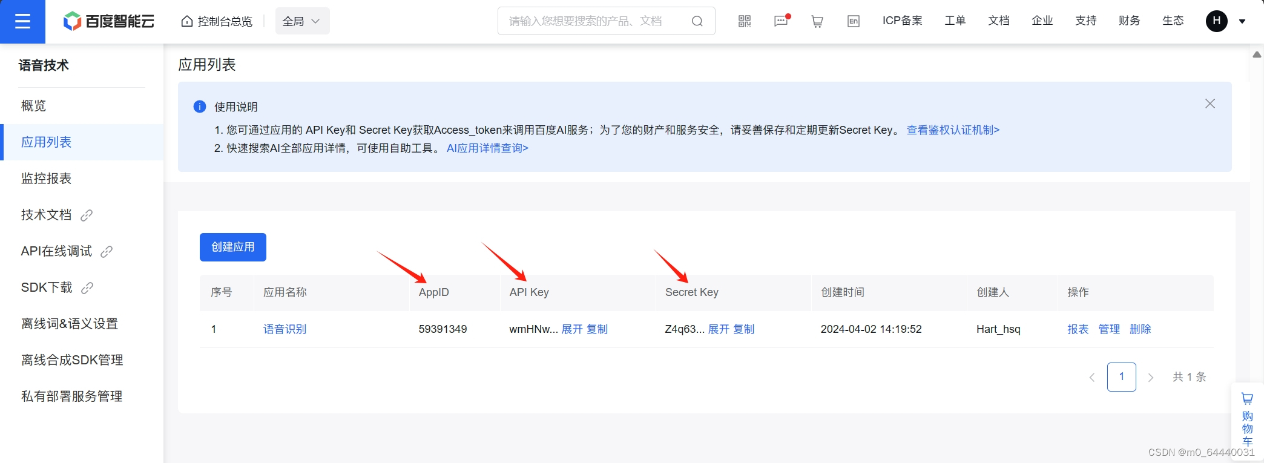Open 报表 for 语音识别 app
Image resolution: width=1264 pixels, height=463 pixels.
[1078, 329]
